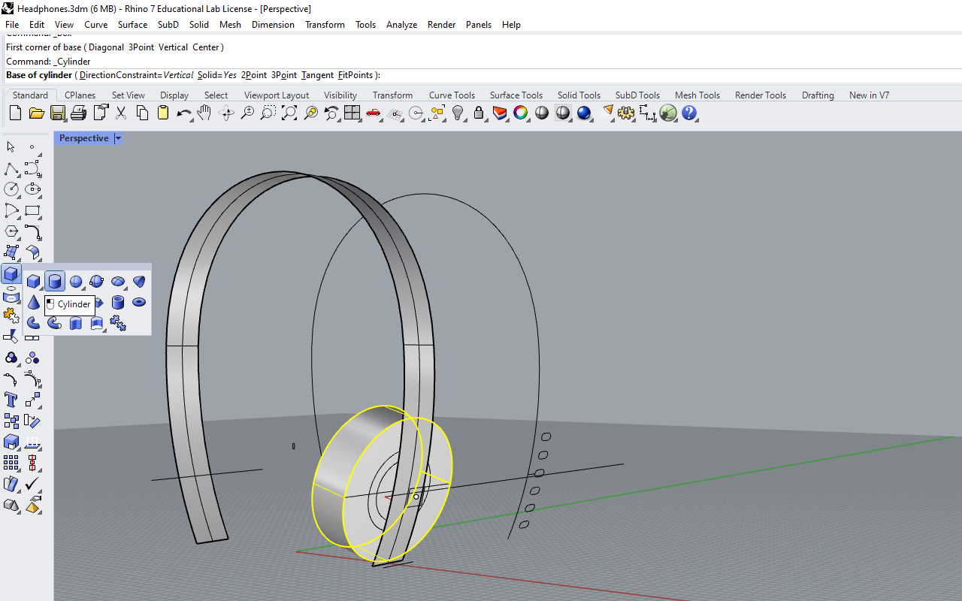Switch to the Mesh Tools tab

tap(697, 95)
